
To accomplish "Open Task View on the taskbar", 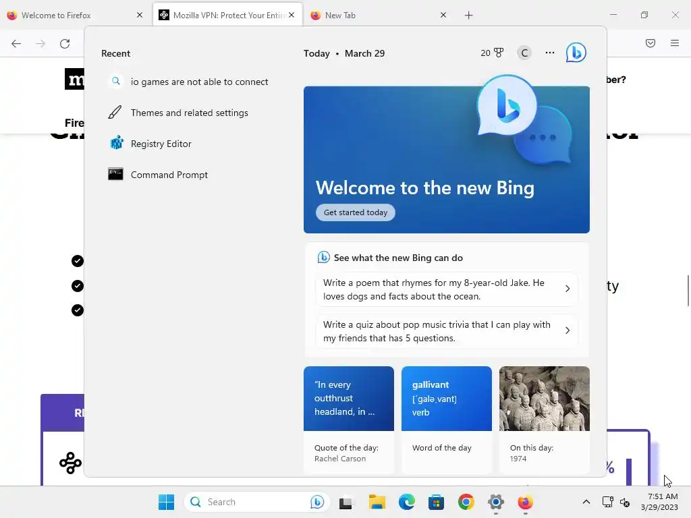I will pyautogui.click(x=347, y=502).
